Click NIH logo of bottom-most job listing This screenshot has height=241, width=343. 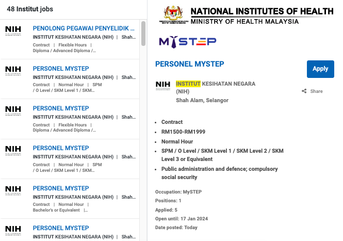pyautogui.click(x=13, y=229)
